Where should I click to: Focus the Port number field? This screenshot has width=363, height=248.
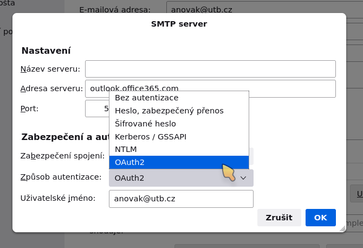click(98, 109)
